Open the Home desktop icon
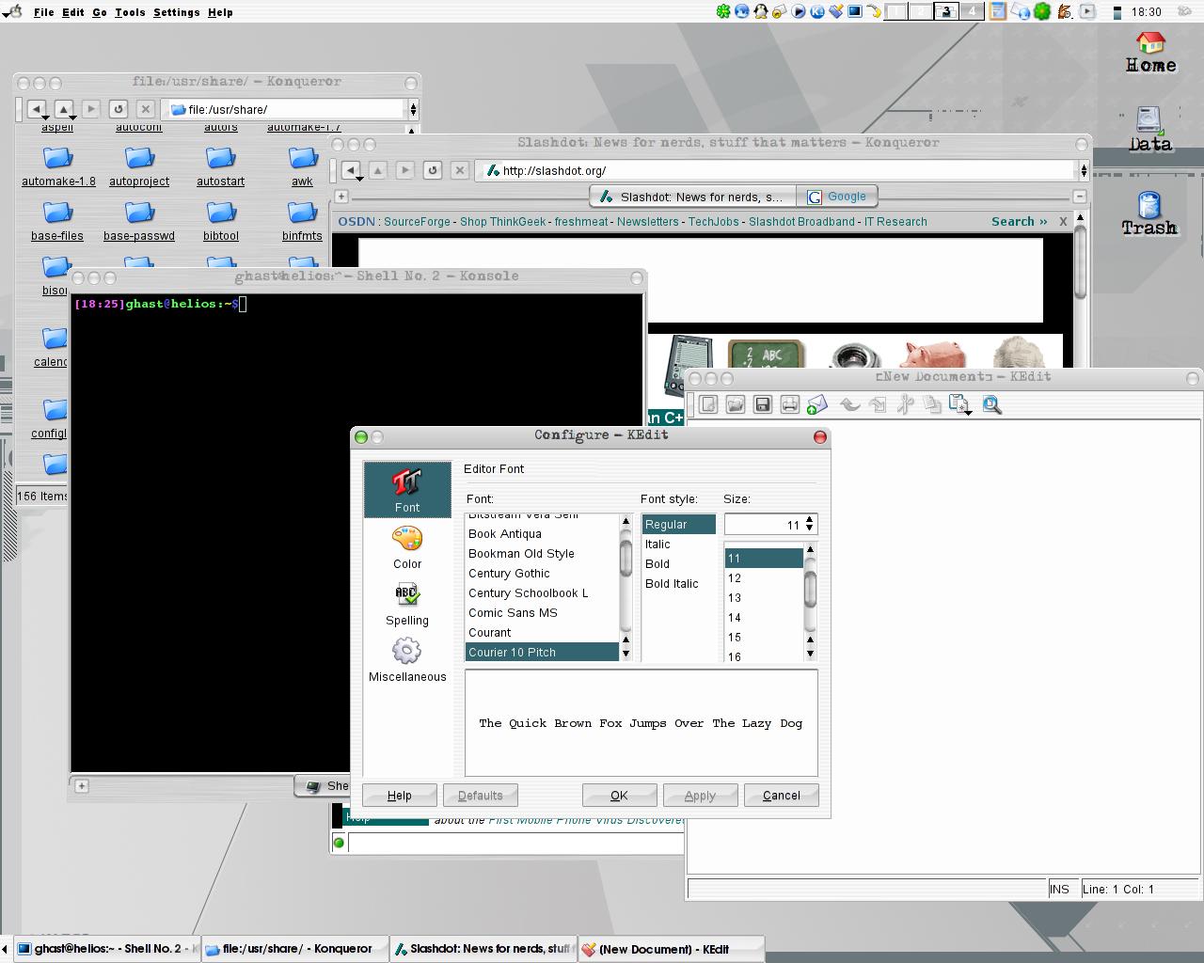 point(1150,53)
